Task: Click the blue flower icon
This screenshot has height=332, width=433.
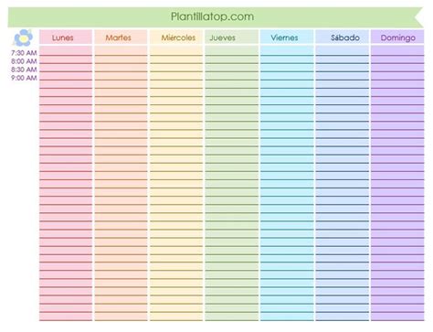Action: click(23, 37)
